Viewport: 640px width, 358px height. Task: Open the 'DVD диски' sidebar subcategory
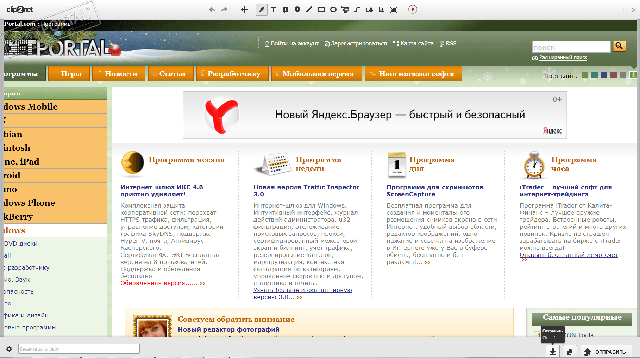pos(21,243)
